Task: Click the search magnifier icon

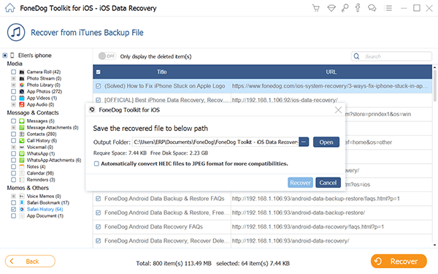Action: coord(357,56)
